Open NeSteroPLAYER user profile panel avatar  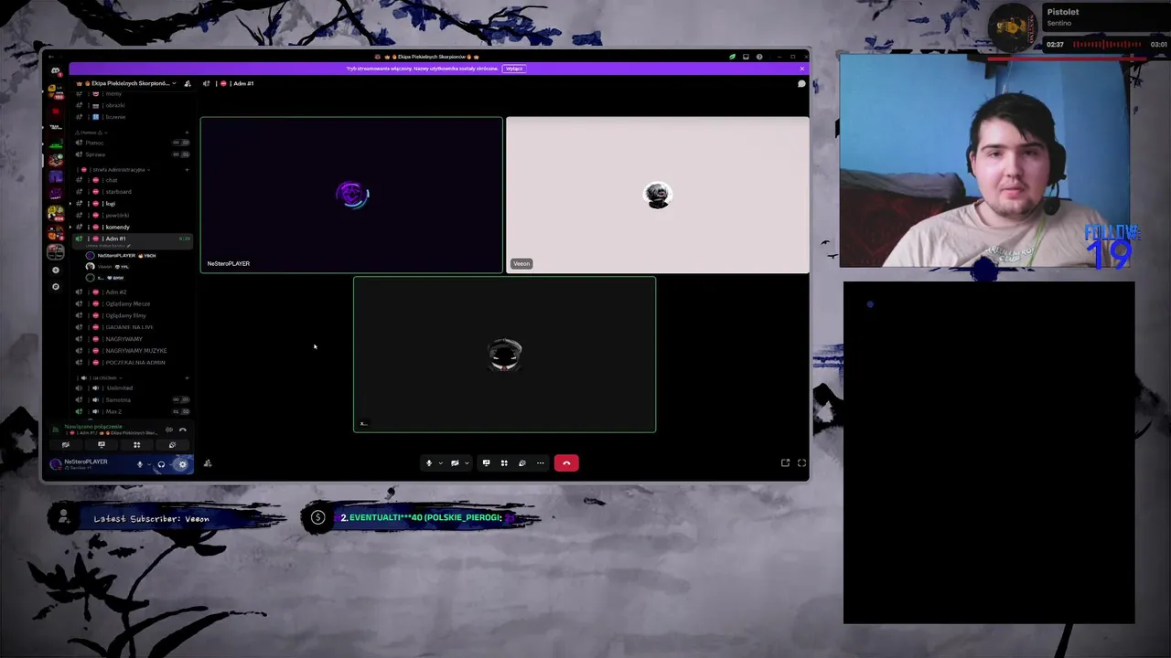[x=55, y=464]
